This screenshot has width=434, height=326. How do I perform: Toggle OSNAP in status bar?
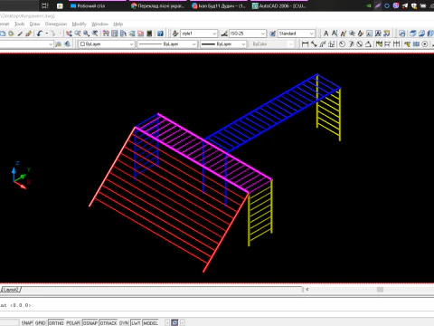coord(90,322)
